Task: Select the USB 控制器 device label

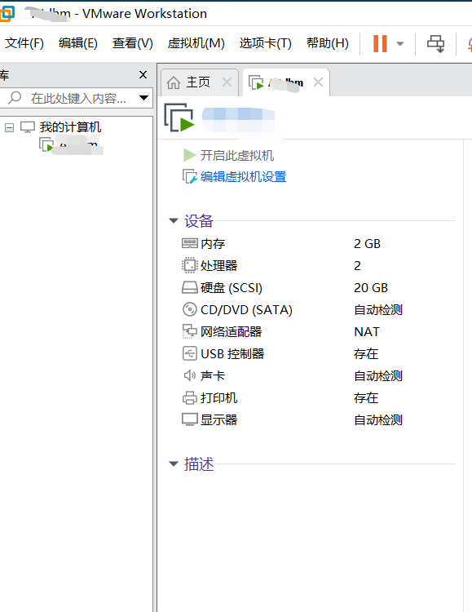Action: (232, 353)
